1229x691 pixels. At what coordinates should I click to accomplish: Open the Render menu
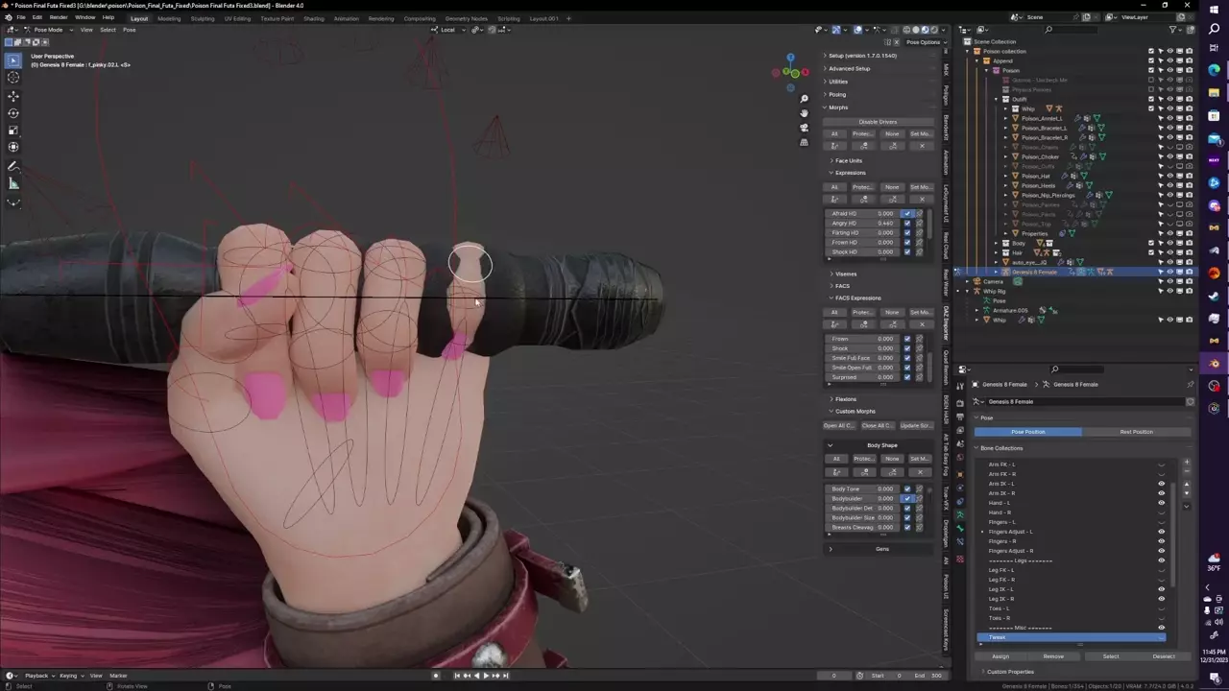(x=59, y=17)
